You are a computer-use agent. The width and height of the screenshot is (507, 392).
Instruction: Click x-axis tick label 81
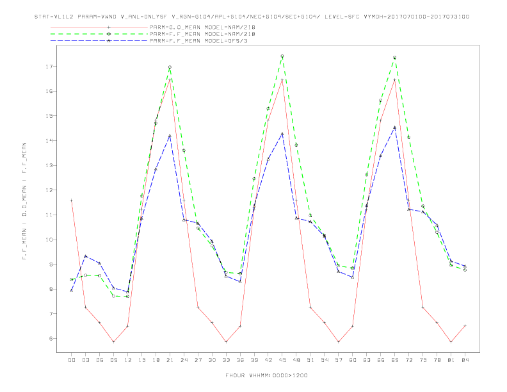tap(451, 360)
